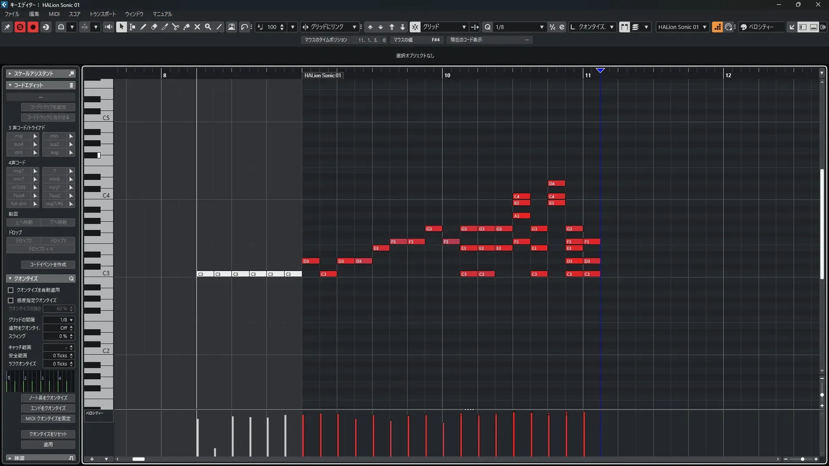This screenshot has height=466, width=829.
Task: Click the クオンタイズをリセット button
Action: (48, 434)
